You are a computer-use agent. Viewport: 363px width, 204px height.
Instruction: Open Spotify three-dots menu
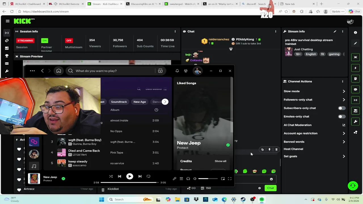tap(32, 71)
